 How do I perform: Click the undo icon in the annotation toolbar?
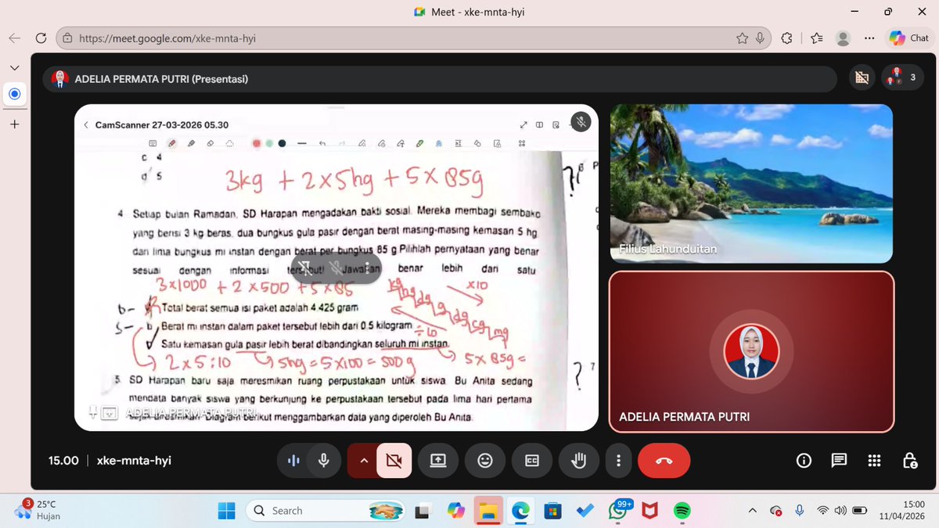(x=323, y=143)
